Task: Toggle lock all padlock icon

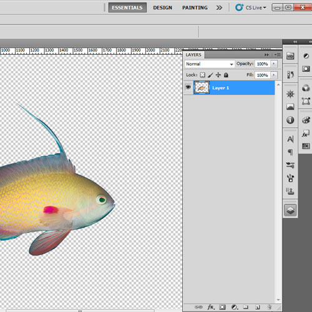Action: click(226, 75)
